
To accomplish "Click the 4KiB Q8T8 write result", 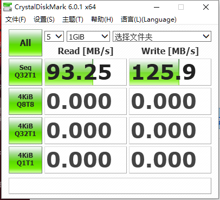I will point(170,101).
